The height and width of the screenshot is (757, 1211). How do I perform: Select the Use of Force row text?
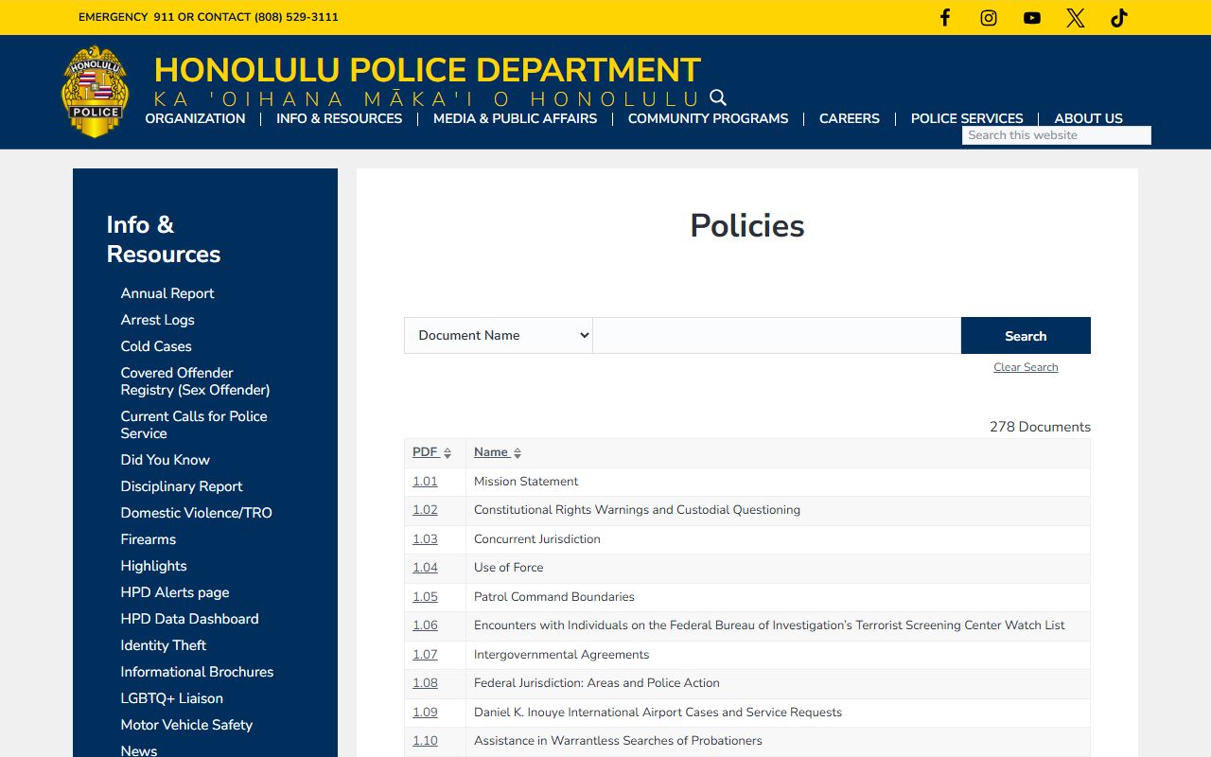(x=509, y=568)
